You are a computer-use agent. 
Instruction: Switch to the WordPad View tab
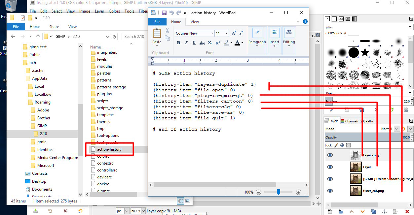click(195, 22)
